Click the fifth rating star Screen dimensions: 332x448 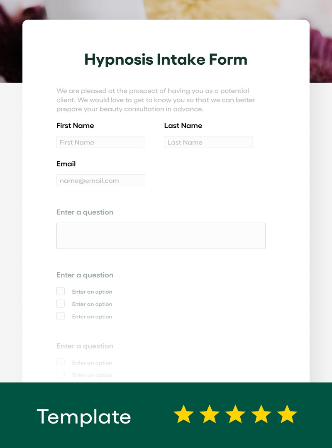pos(287,414)
